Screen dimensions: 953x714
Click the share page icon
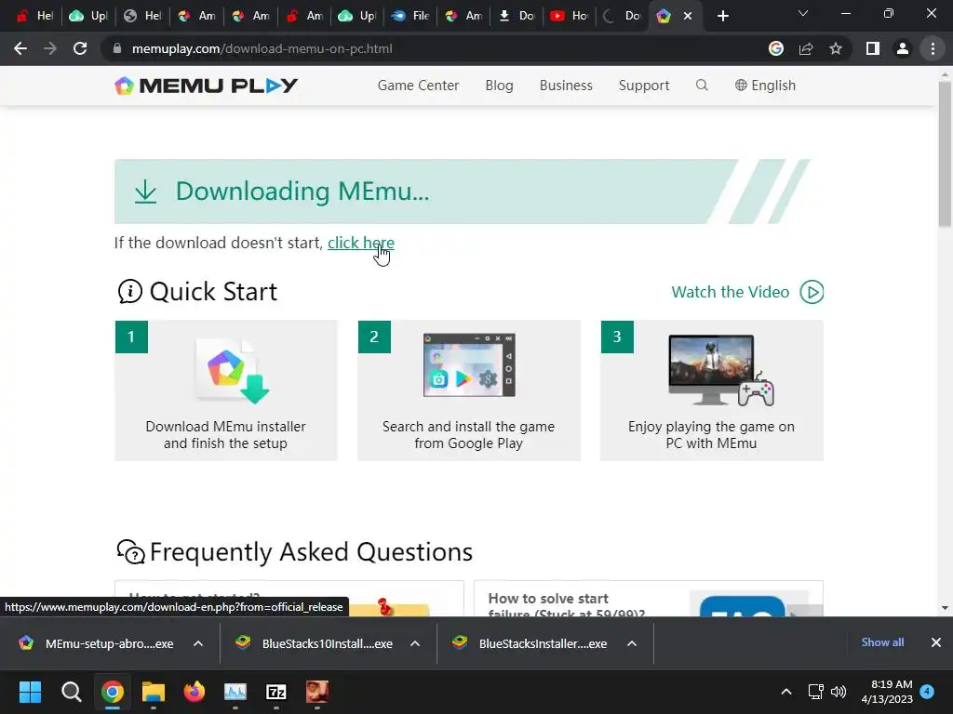(x=806, y=48)
